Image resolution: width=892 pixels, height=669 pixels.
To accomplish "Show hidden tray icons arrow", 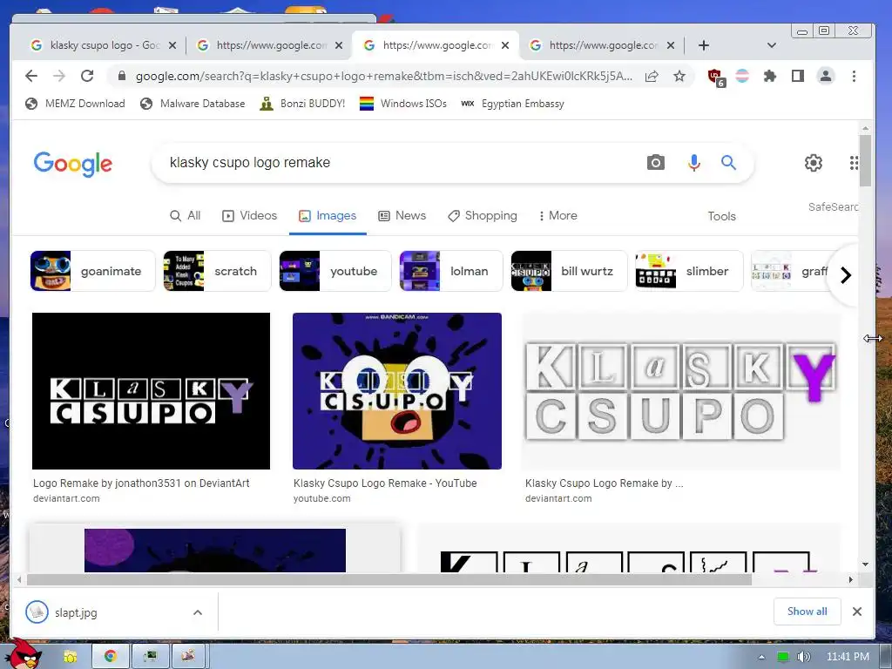I will tap(761, 657).
